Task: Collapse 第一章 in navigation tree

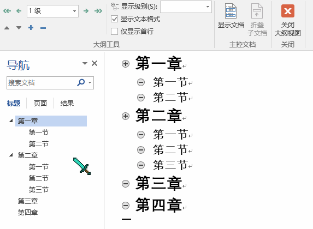Action: [11, 120]
